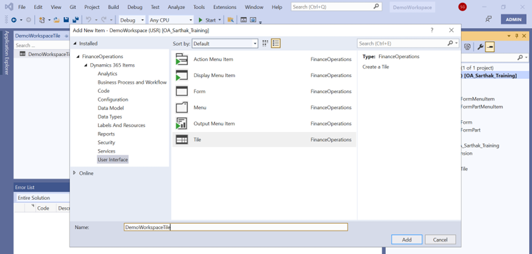Click the Output Menu Item template icon
The width and height of the screenshot is (532, 254).
click(x=181, y=123)
